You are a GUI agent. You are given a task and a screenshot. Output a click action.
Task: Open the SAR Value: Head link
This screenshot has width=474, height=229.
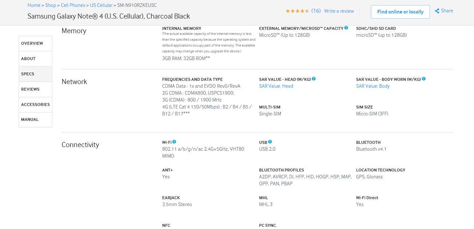(276, 86)
